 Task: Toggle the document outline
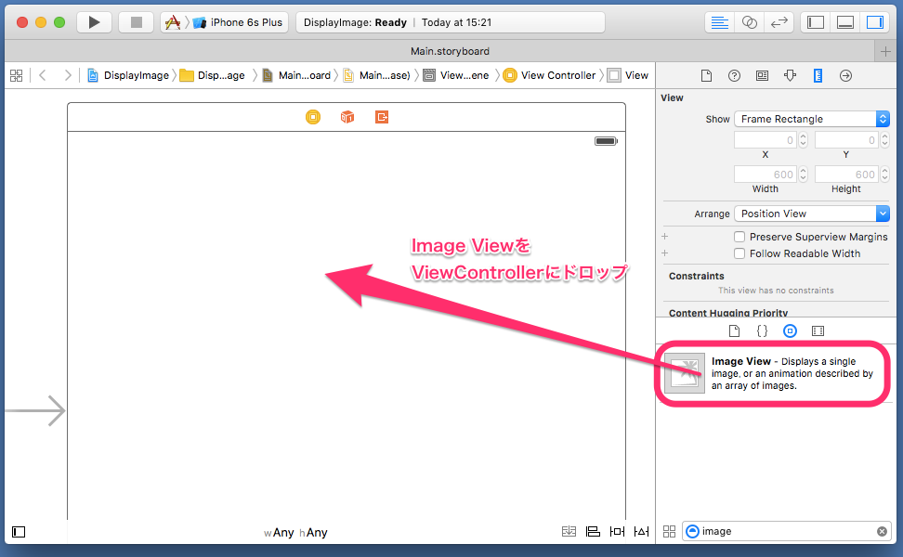point(19,532)
